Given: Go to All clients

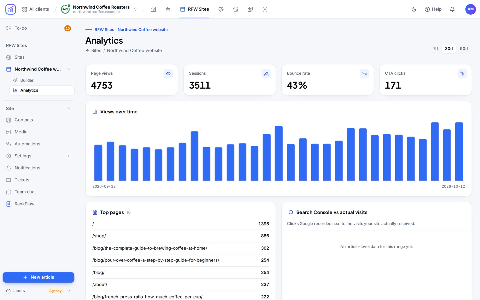Looking at the screenshot, I should pos(35,9).
